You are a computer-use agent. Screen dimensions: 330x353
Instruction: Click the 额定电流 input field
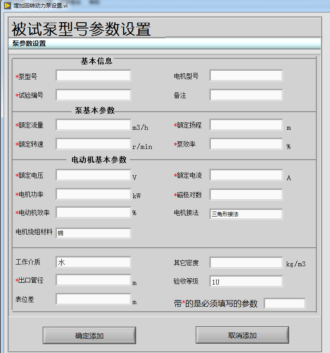pos(246,175)
